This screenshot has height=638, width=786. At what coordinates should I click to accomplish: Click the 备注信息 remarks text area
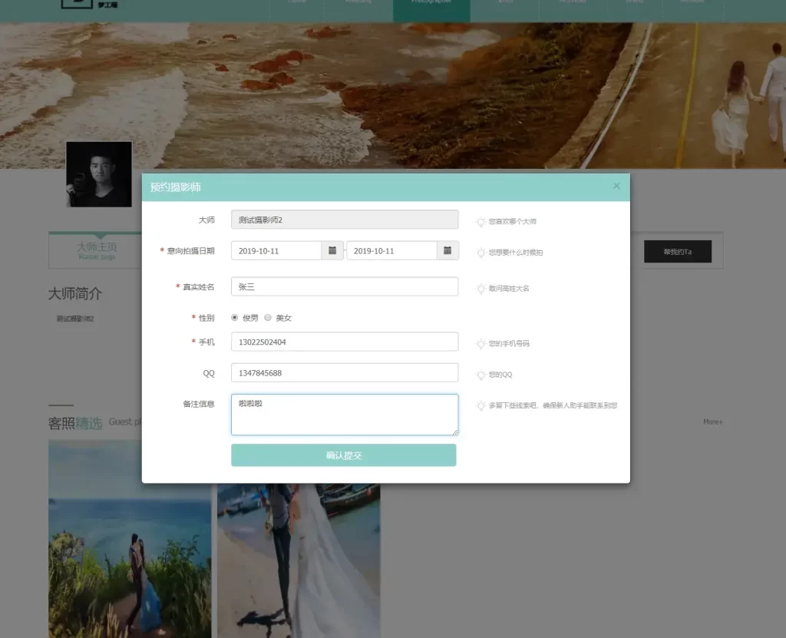pos(344,415)
